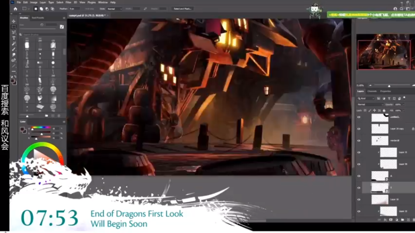Choose Intersect with Selection mode icon

(x=52, y=9)
